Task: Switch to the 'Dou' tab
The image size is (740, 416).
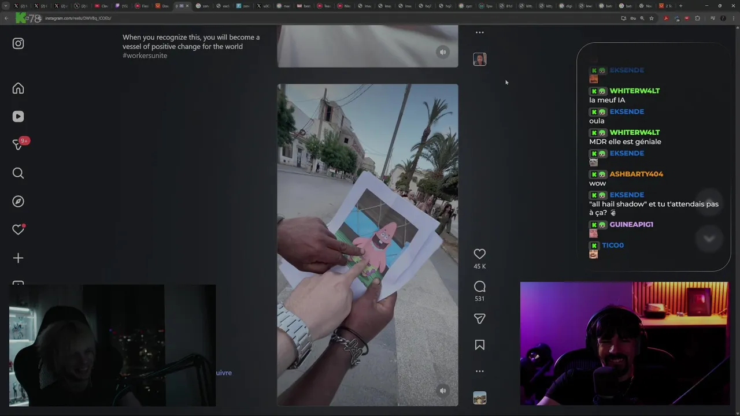Action: (x=161, y=6)
